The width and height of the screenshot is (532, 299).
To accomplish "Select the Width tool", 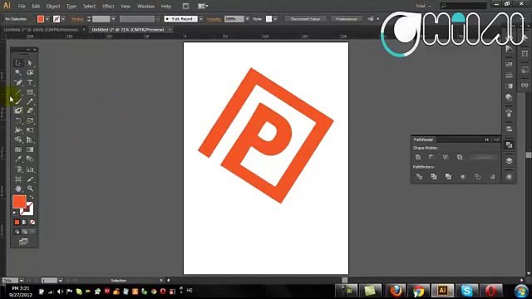I will (18, 130).
